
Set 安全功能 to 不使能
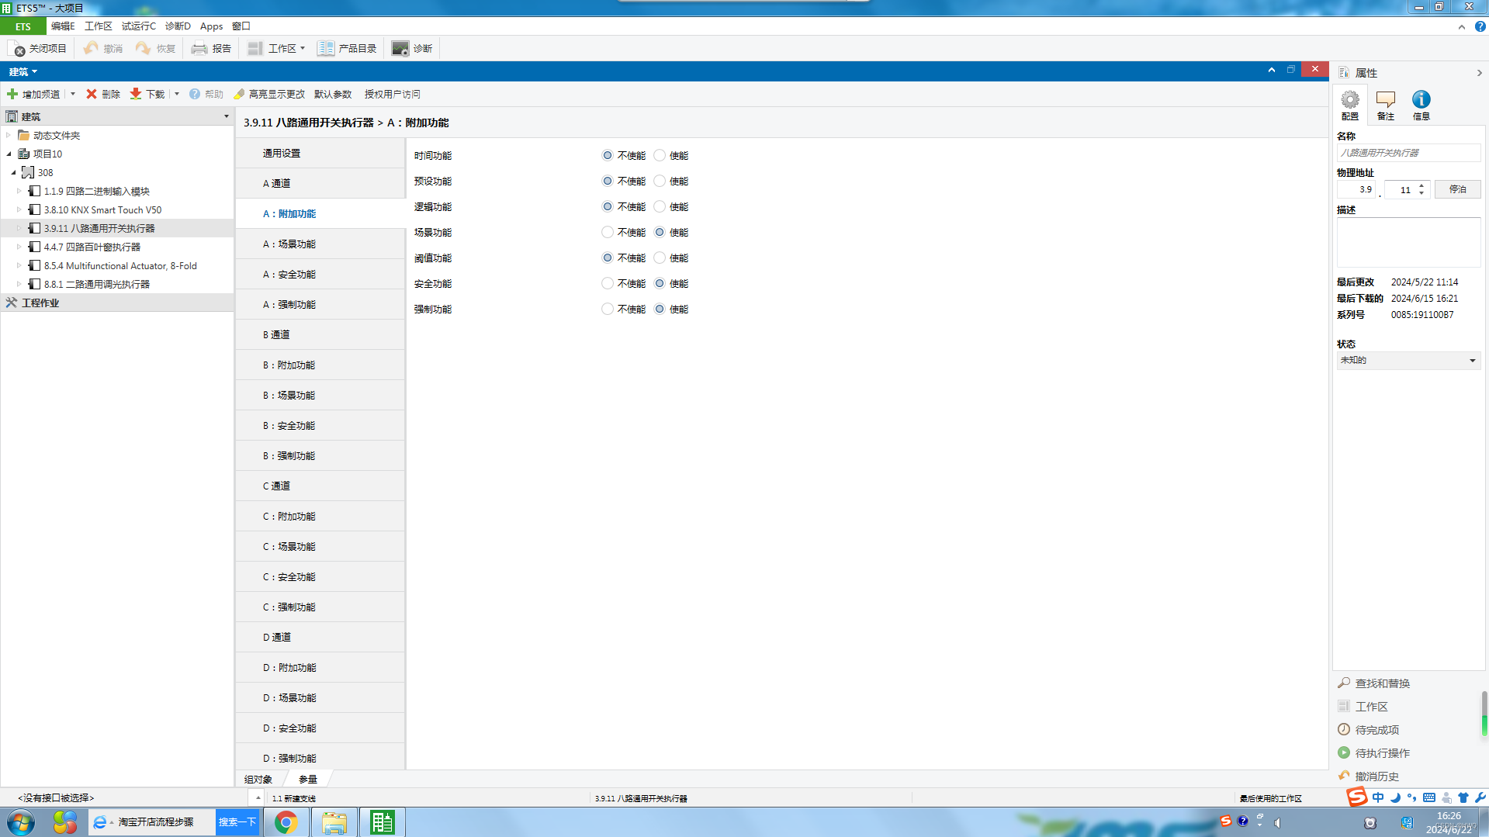click(608, 284)
